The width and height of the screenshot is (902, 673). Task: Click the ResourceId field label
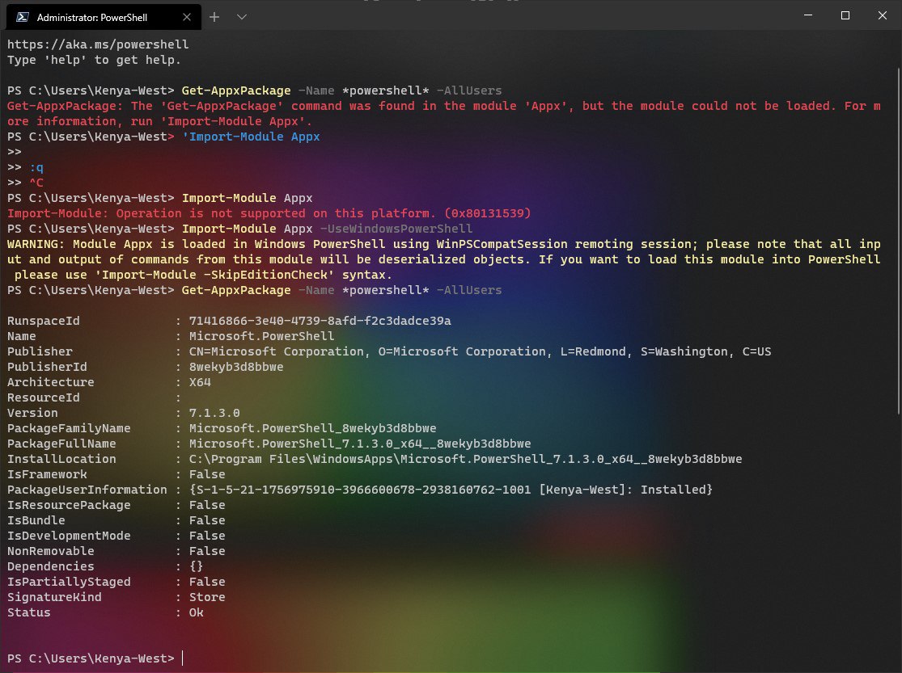click(43, 397)
